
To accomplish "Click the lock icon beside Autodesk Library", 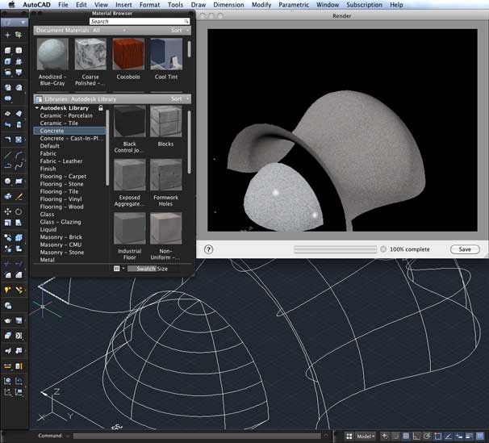I will click(101, 108).
